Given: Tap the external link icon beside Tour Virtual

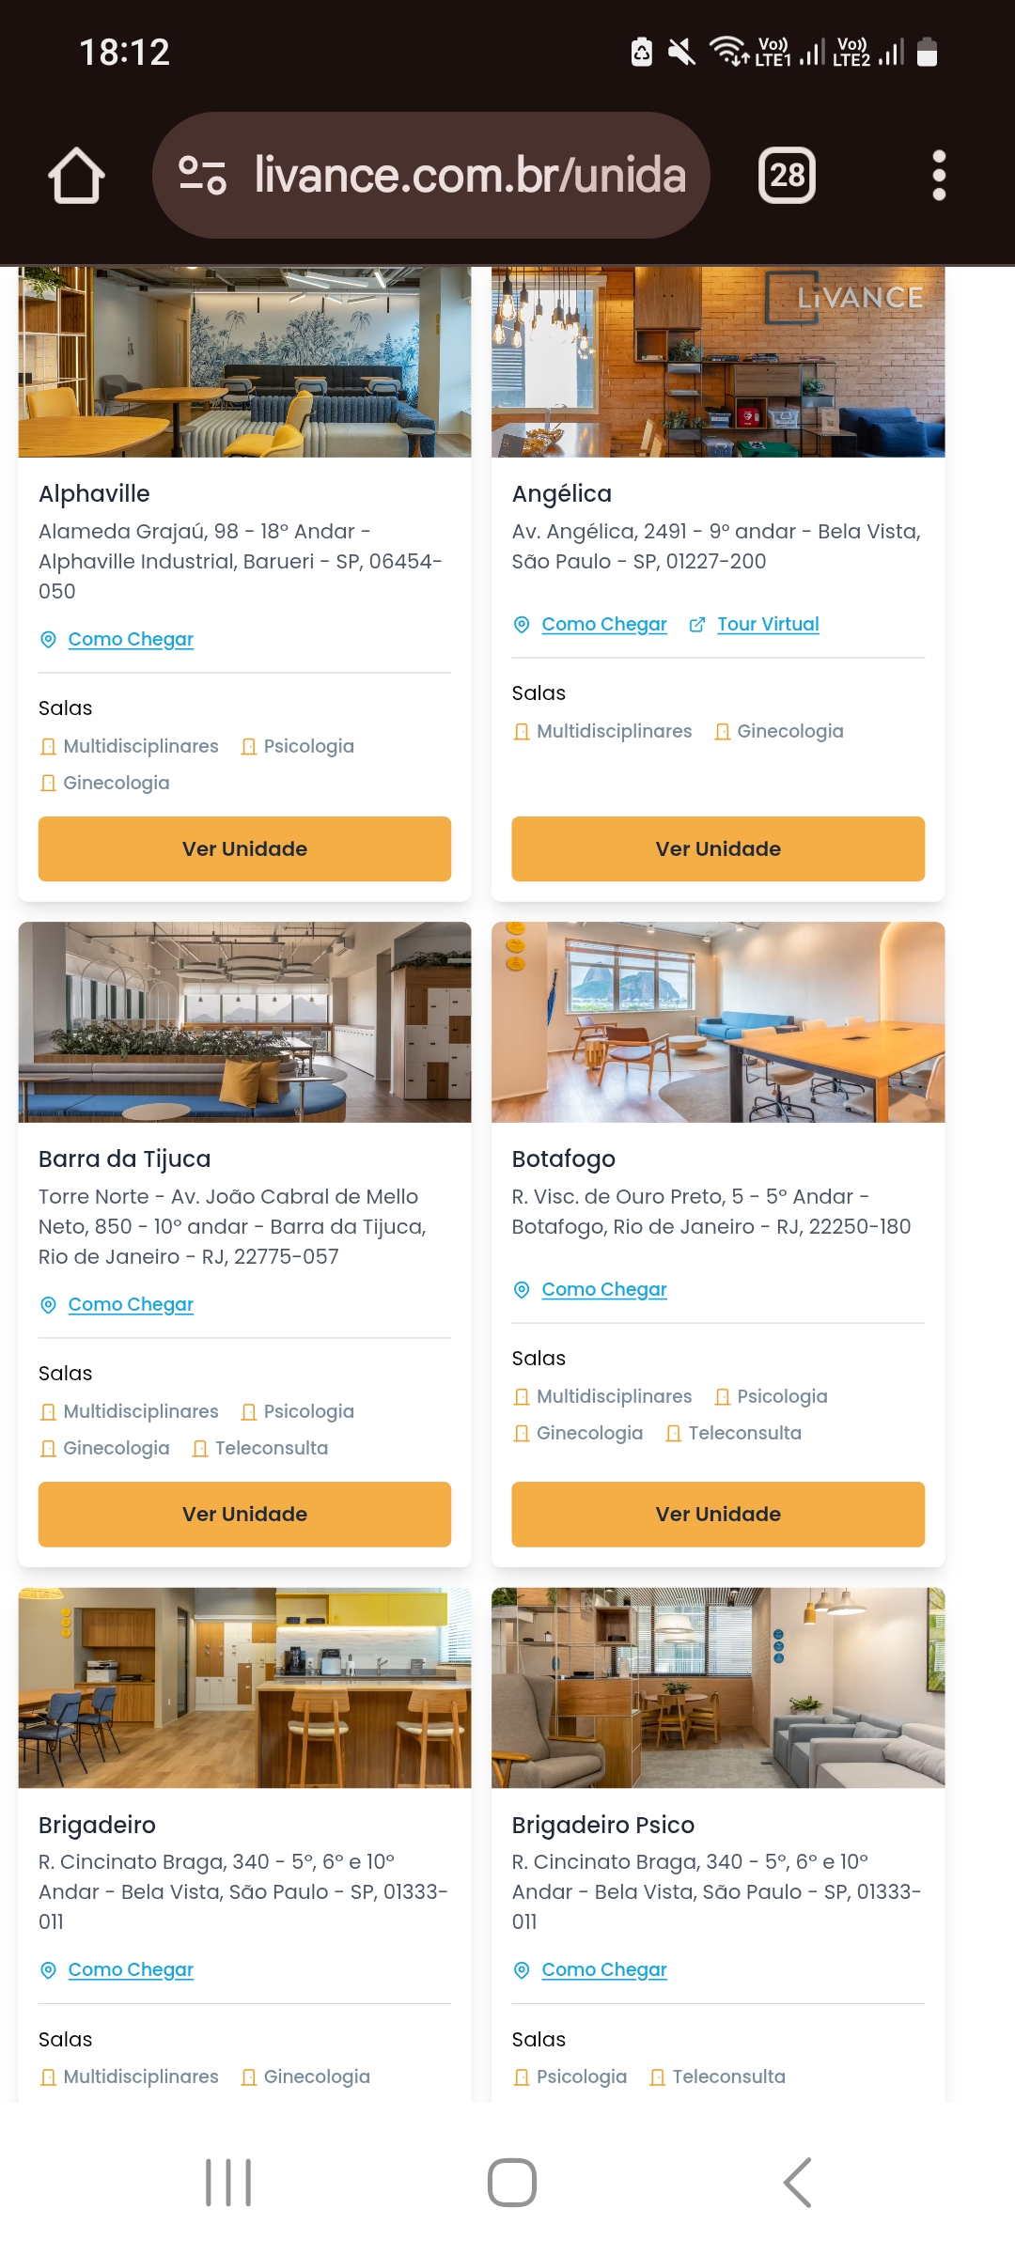Looking at the screenshot, I should point(697,625).
